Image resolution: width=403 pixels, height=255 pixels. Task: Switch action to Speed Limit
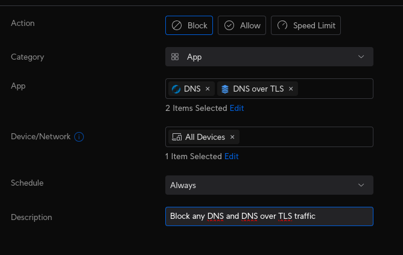pos(306,25)
